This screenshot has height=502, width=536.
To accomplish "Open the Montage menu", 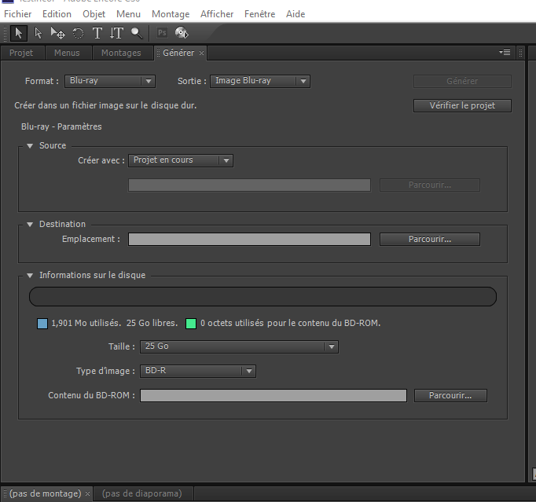I will tap(171, 14).
